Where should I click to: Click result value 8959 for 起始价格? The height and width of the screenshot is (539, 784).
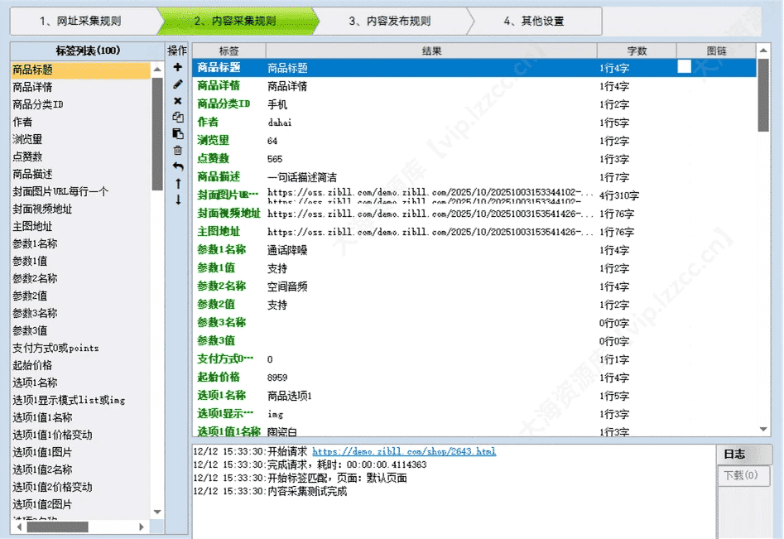[x=277, y=378]
